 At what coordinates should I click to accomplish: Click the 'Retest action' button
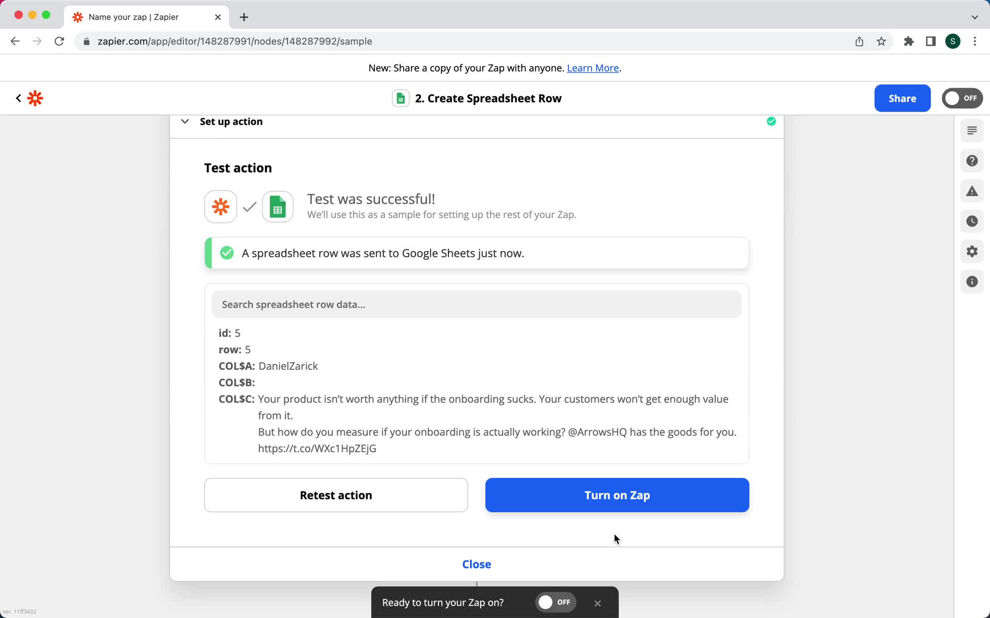pos(336,495)
